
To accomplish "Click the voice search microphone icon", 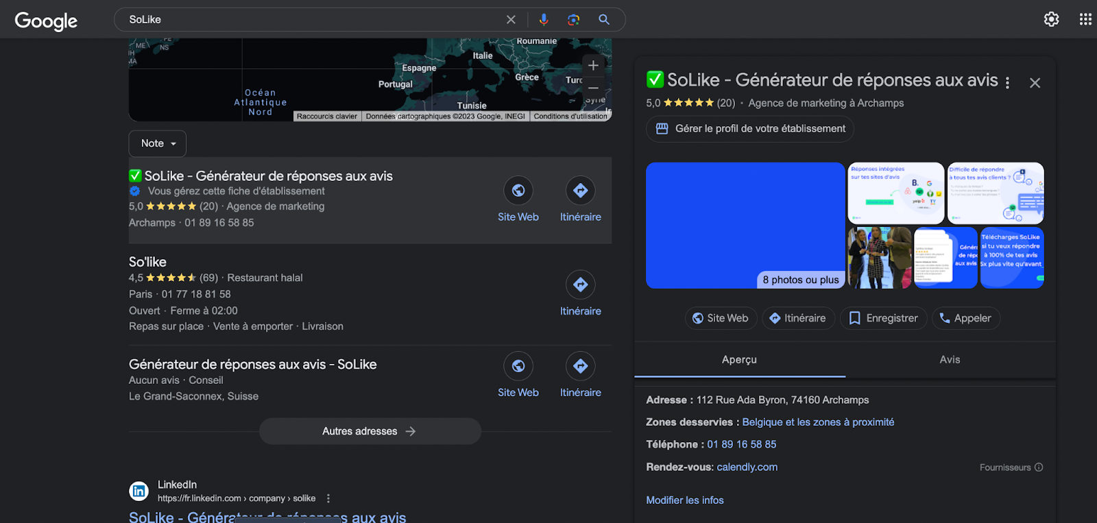I will [x=544, y=20].
